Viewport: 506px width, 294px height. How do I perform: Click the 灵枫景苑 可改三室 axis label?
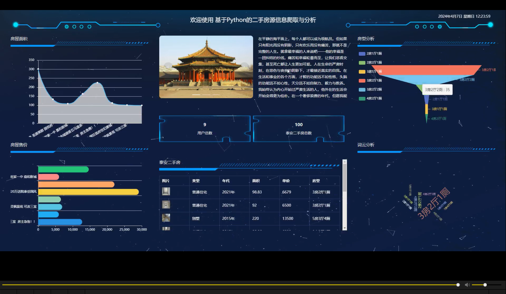23,207
